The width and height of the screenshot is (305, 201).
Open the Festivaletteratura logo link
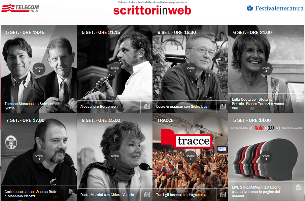(275, 8)
